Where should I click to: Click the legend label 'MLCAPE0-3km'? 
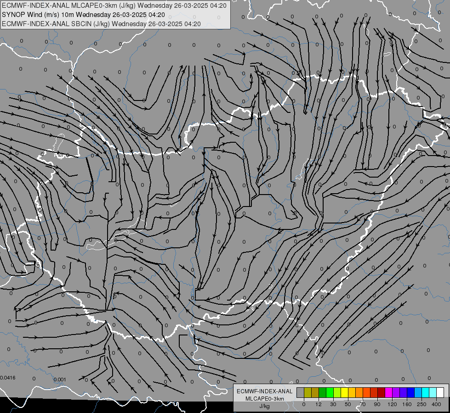coord(265,399)
